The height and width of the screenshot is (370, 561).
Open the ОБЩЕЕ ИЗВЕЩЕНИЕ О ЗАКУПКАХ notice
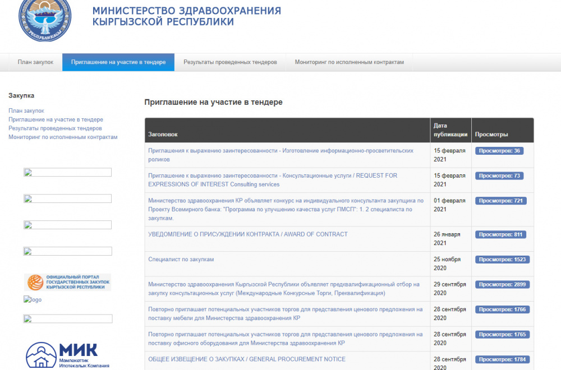tap(245, 359)
